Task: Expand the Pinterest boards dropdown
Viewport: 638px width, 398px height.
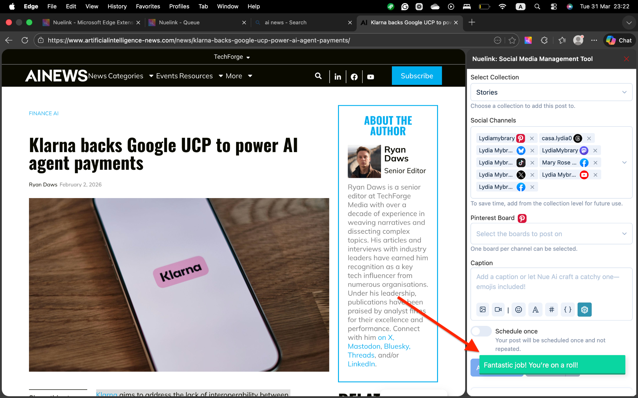Action: (551, 234)
